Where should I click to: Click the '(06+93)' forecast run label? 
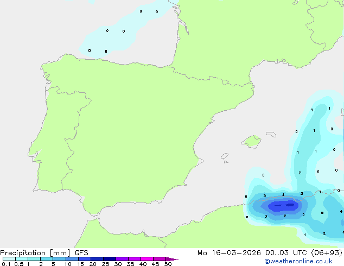(x=327, y=253)
